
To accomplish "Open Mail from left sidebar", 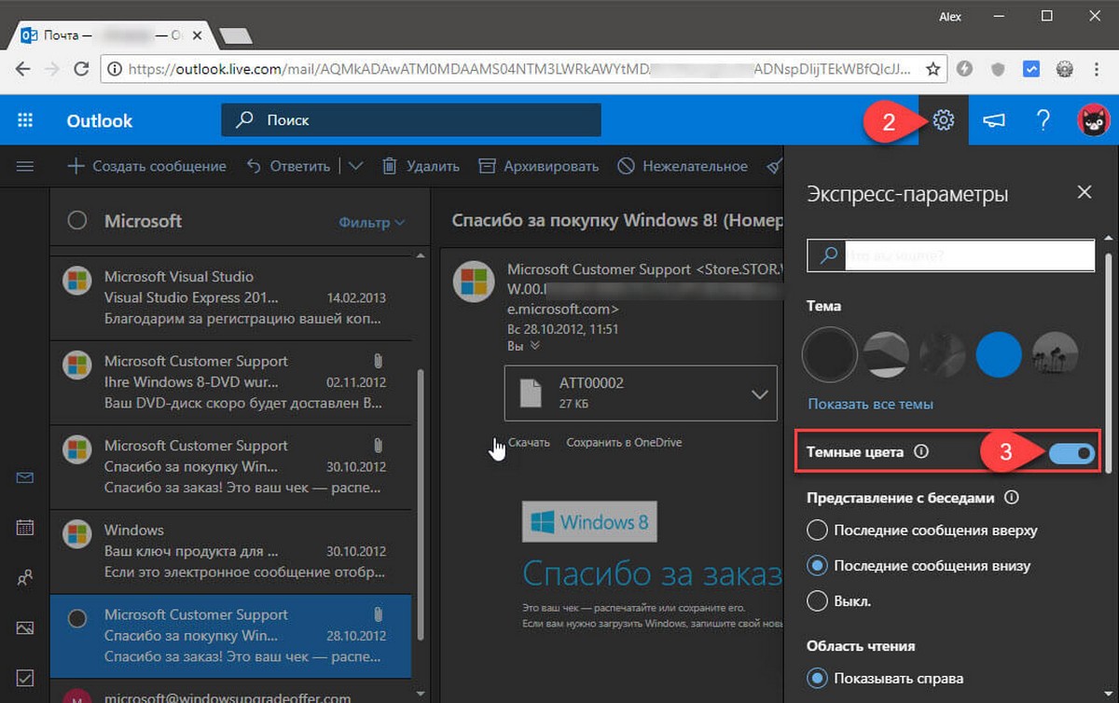I will (x=25, y=478).
